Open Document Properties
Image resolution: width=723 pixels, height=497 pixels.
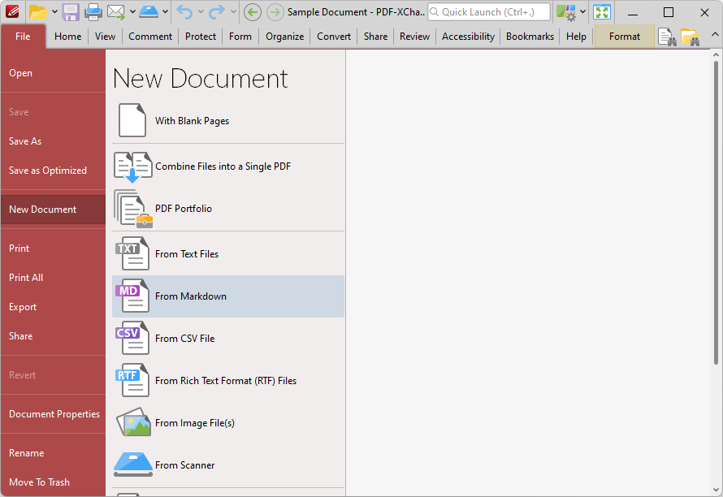pyautogui.click(x=53, y=414)
